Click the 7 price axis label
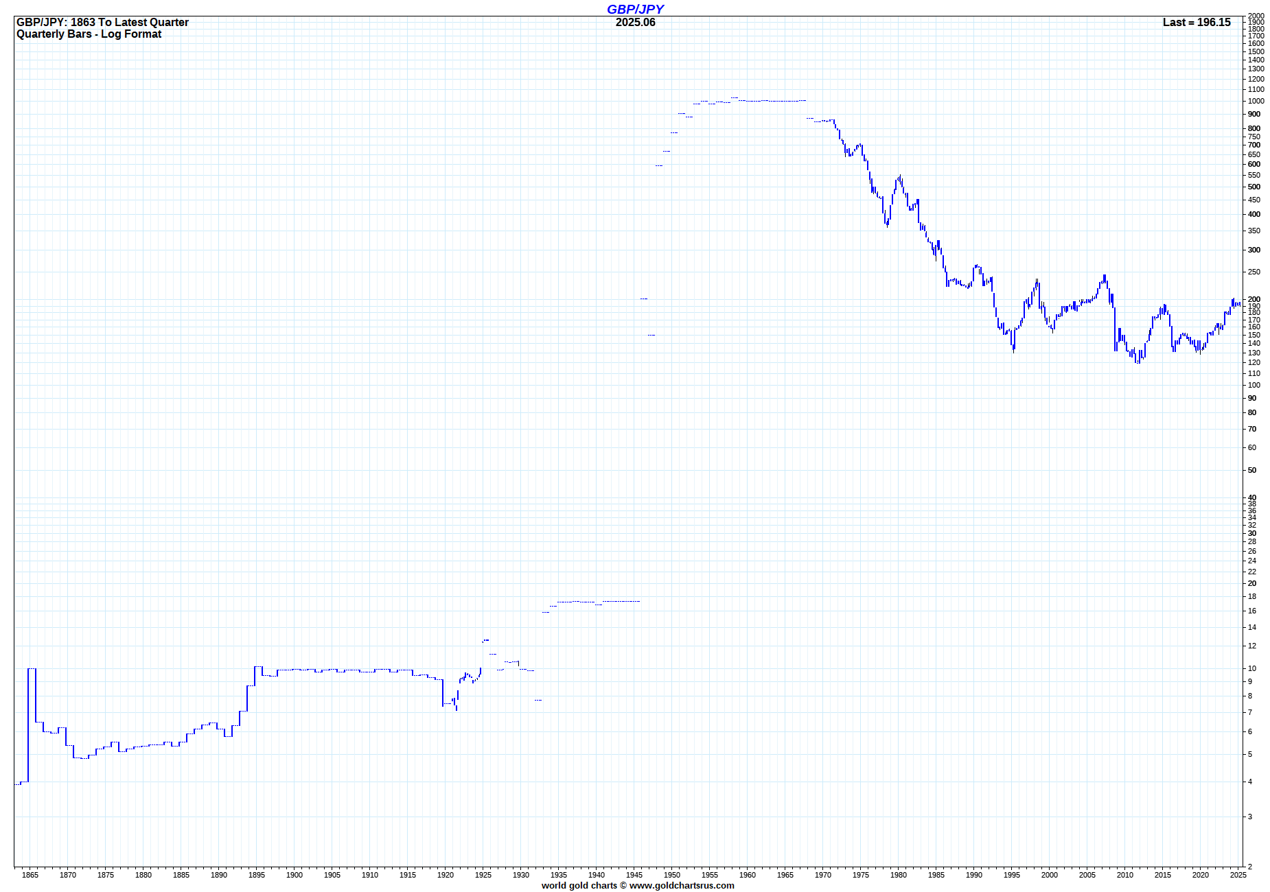Image resolution: width=1270 pixels, height=892 pixels. click(x=1250, y=712)
